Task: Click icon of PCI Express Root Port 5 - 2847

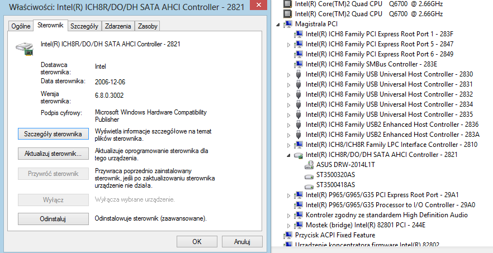Action: [298, 44]
